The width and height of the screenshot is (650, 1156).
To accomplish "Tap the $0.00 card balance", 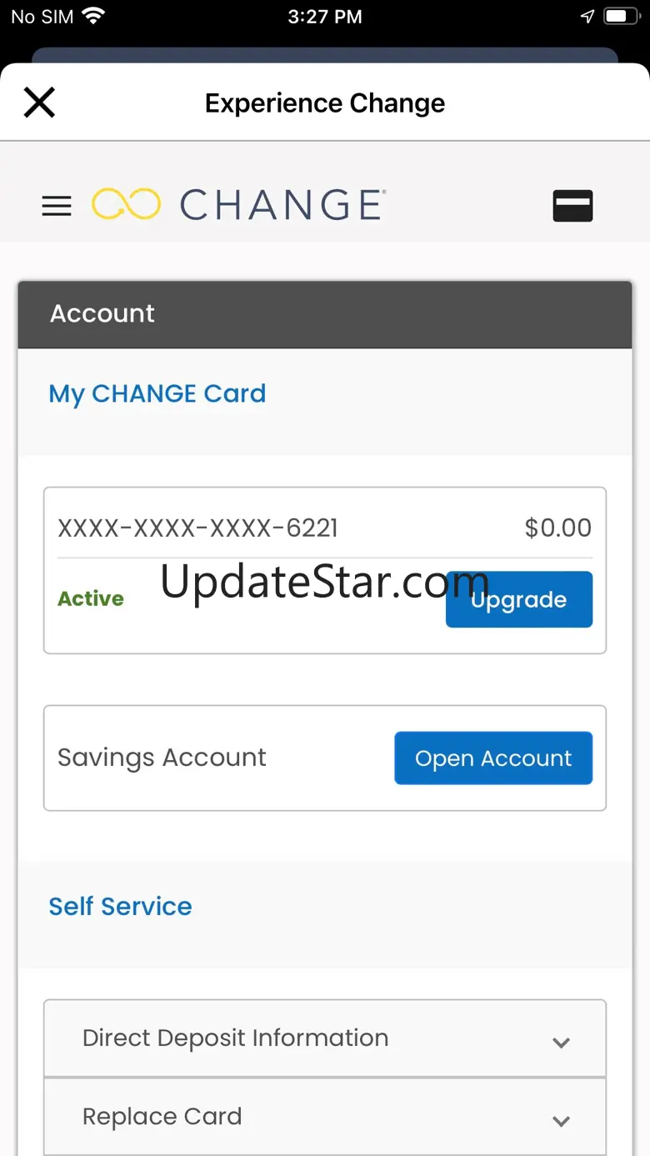I will [558, 528].
